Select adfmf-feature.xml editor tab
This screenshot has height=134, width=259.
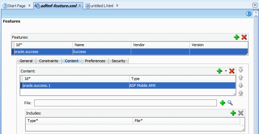pyautogui.click(x=59, y=6)
